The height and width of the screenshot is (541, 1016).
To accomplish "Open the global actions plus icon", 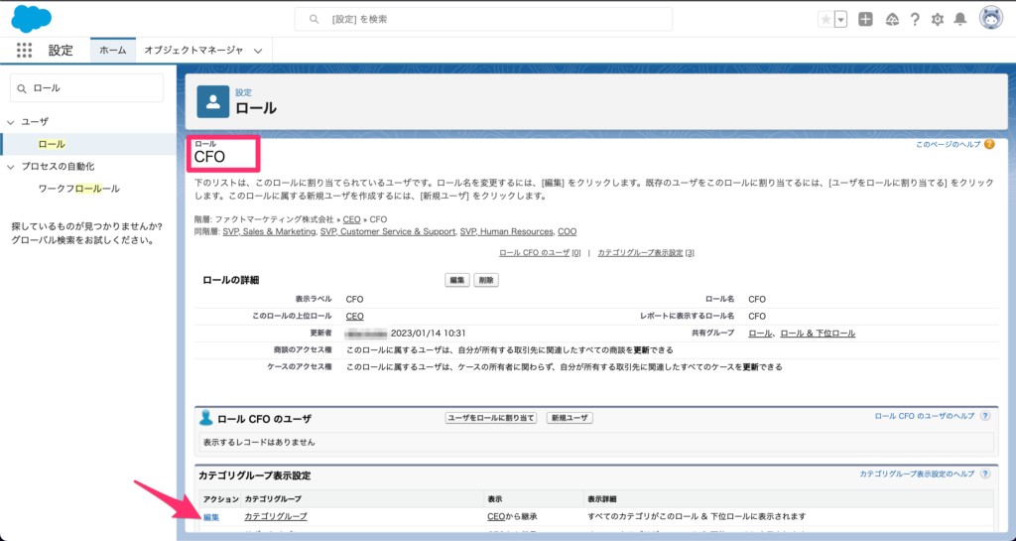I will [x=865, y=20].
